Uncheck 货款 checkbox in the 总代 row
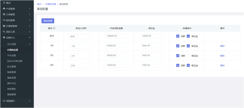Viewport: 244px width, 108px height. 178,36
